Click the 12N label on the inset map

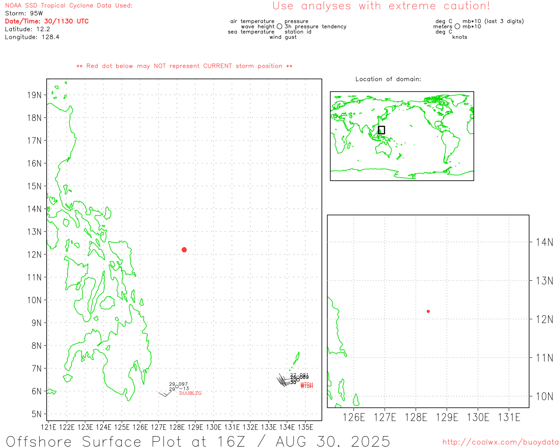tap(545, 320)
